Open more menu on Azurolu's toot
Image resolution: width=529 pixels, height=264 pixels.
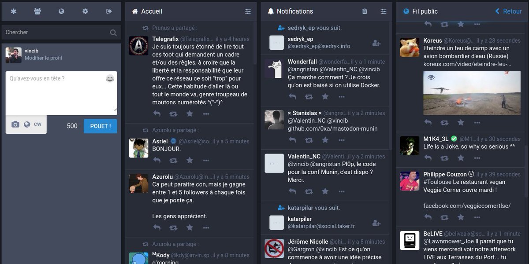click(x=206, y=227)
